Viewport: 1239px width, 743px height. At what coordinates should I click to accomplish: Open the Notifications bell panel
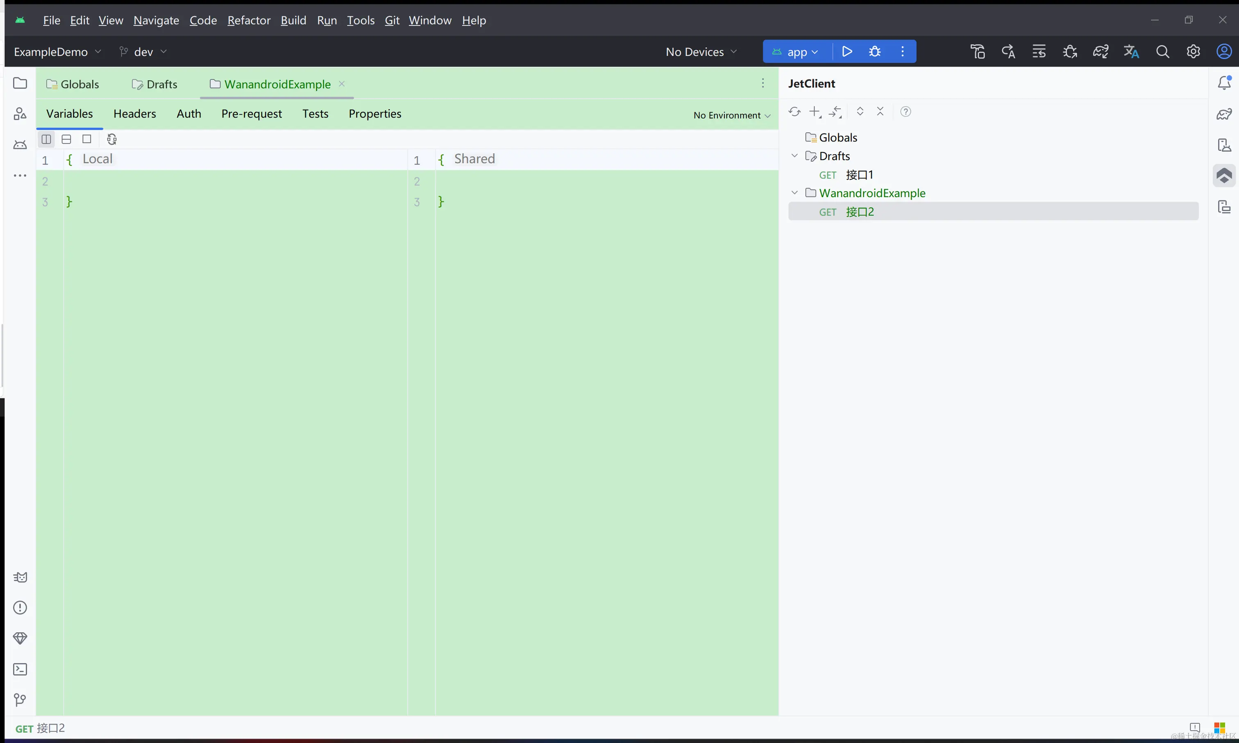tap(1224, 83)
